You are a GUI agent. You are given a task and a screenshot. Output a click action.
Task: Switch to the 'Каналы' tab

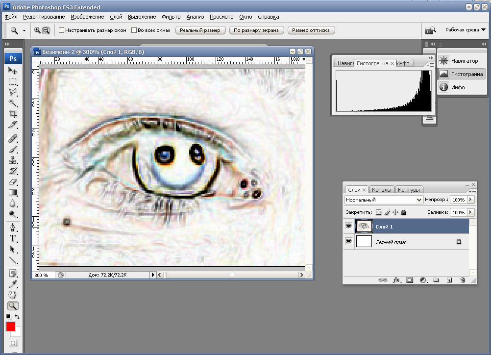click(x=381, y=190)
